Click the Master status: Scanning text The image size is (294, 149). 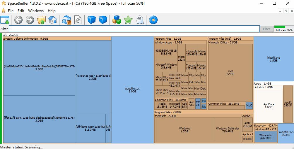point(21,147)
